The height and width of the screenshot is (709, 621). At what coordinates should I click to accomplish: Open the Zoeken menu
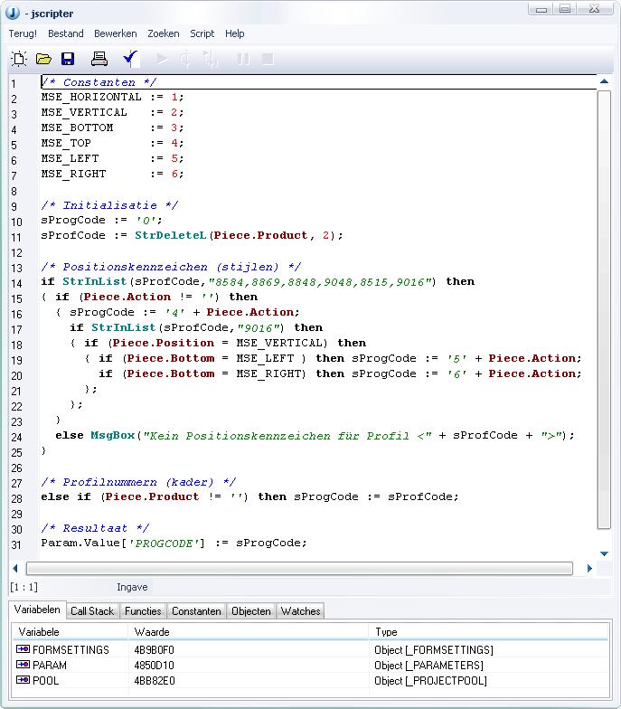pos(163,33)
